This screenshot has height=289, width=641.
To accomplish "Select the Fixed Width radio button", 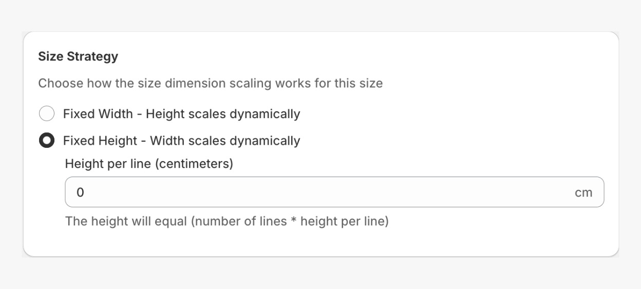I will tap(47, 113).
